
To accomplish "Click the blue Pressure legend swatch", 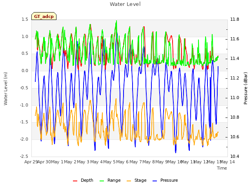I will coord(155,181).
